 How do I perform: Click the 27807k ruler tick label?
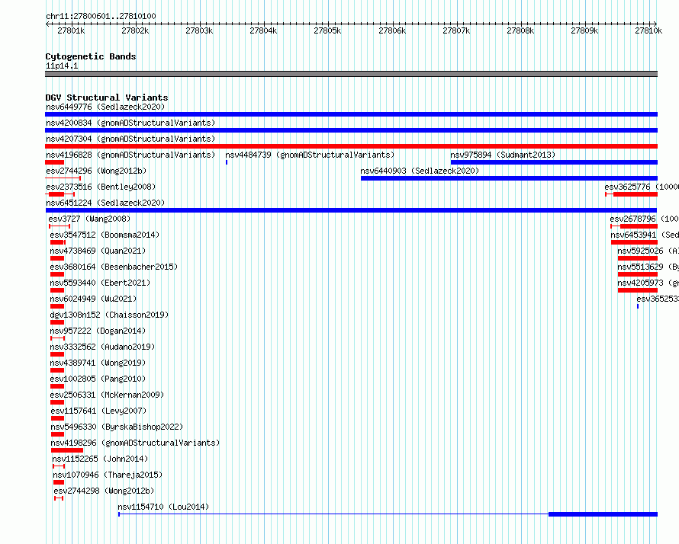click(x=456, y=30)
